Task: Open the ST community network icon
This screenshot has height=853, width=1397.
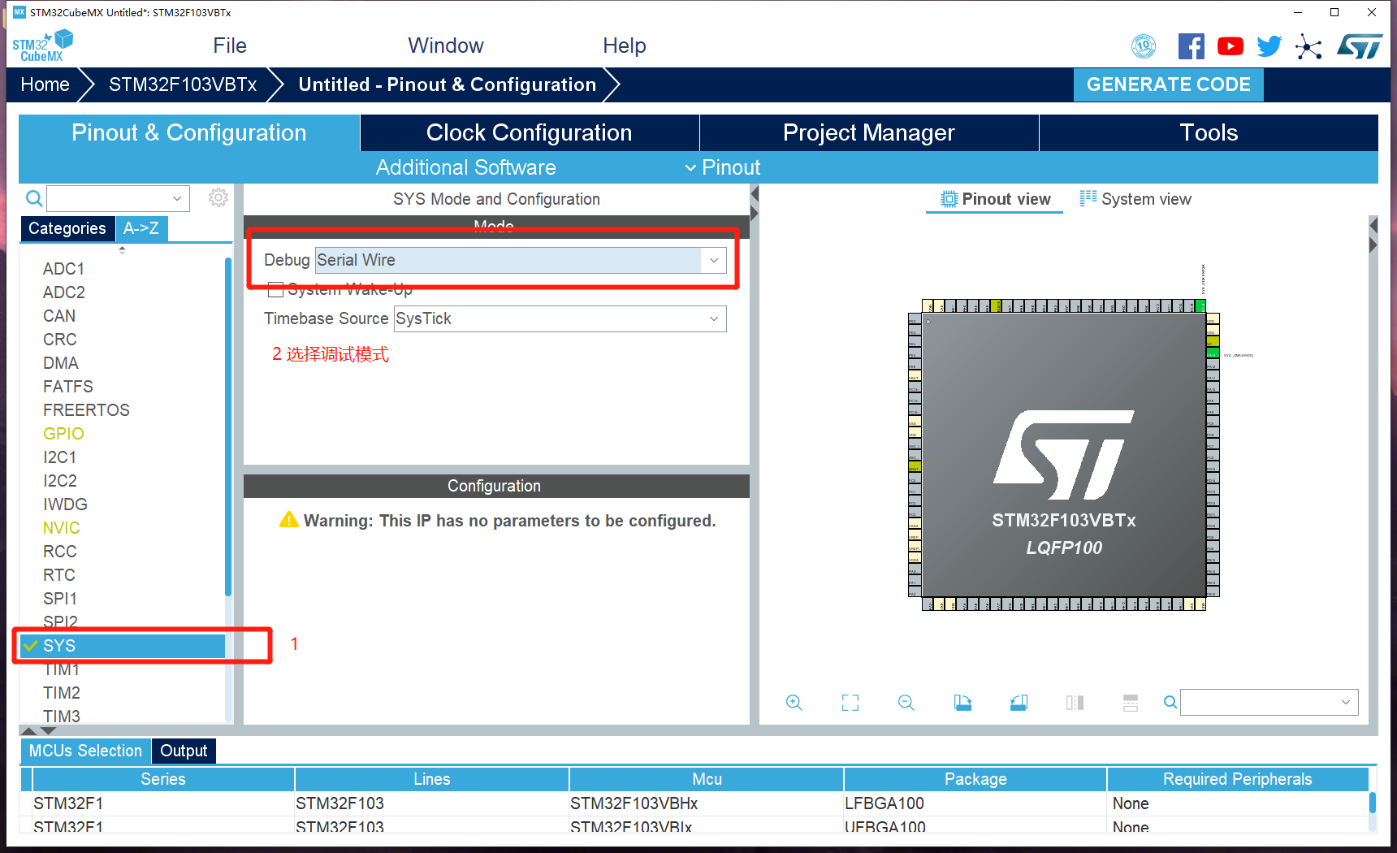Action: point(1308,46)
